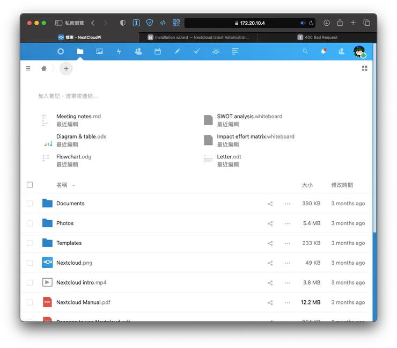The image size is (397, 348).
Task: Open the user avatar menu
Action: tap(359, 52)
